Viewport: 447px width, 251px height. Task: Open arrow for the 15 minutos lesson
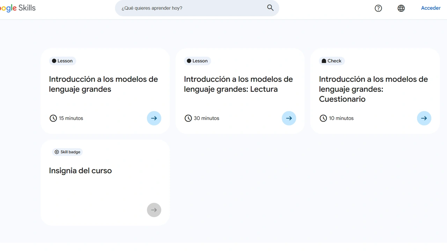pos(154,118)
